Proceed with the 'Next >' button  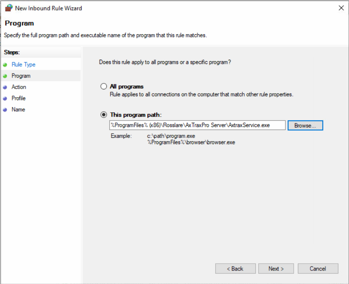[276, 269]
